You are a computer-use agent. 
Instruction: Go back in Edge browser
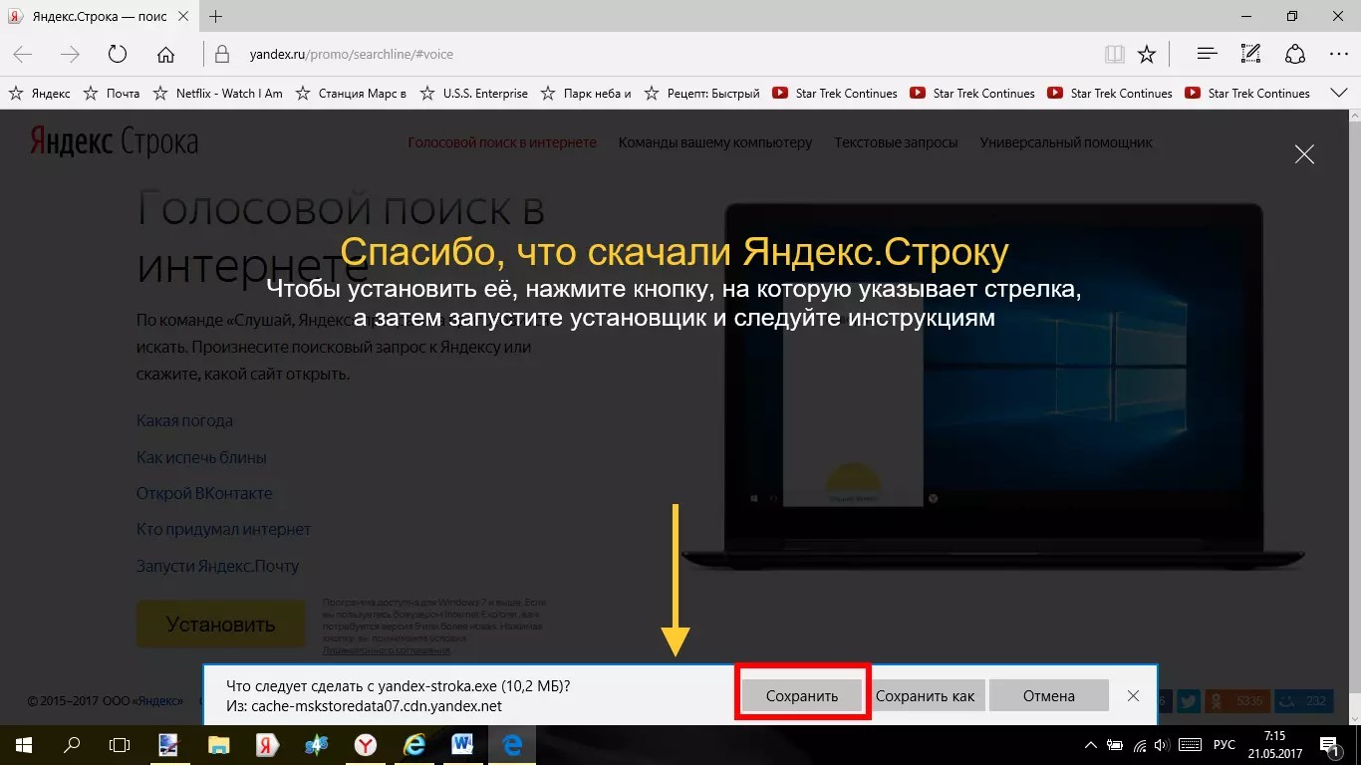click(x=22, y=54)
